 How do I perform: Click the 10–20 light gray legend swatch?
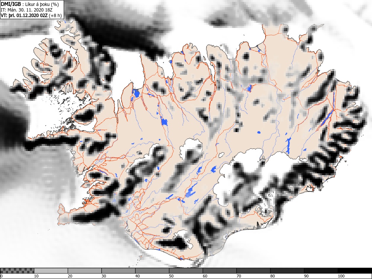click(51, 271)
